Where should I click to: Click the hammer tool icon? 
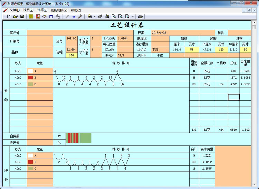click(x=80, y=16)
